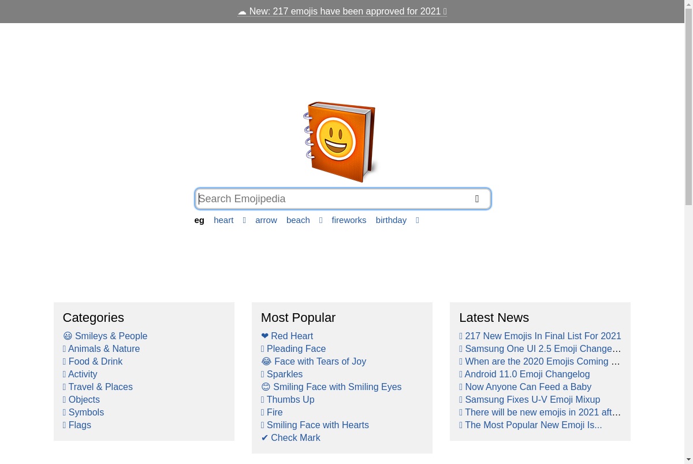Click the vertical scrollbar thumb
Viewport: 693px width, 464px height.
click(x=688, y=106)
